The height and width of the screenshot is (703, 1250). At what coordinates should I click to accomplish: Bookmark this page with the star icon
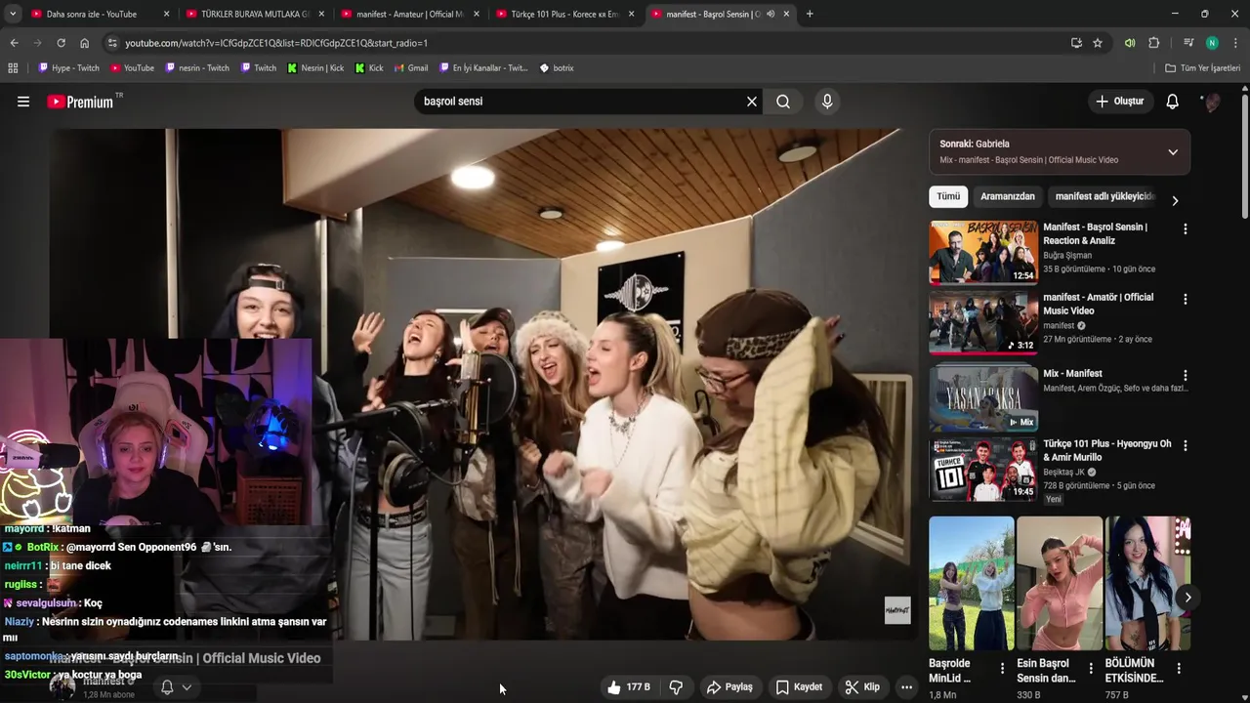click(1098, 43)
